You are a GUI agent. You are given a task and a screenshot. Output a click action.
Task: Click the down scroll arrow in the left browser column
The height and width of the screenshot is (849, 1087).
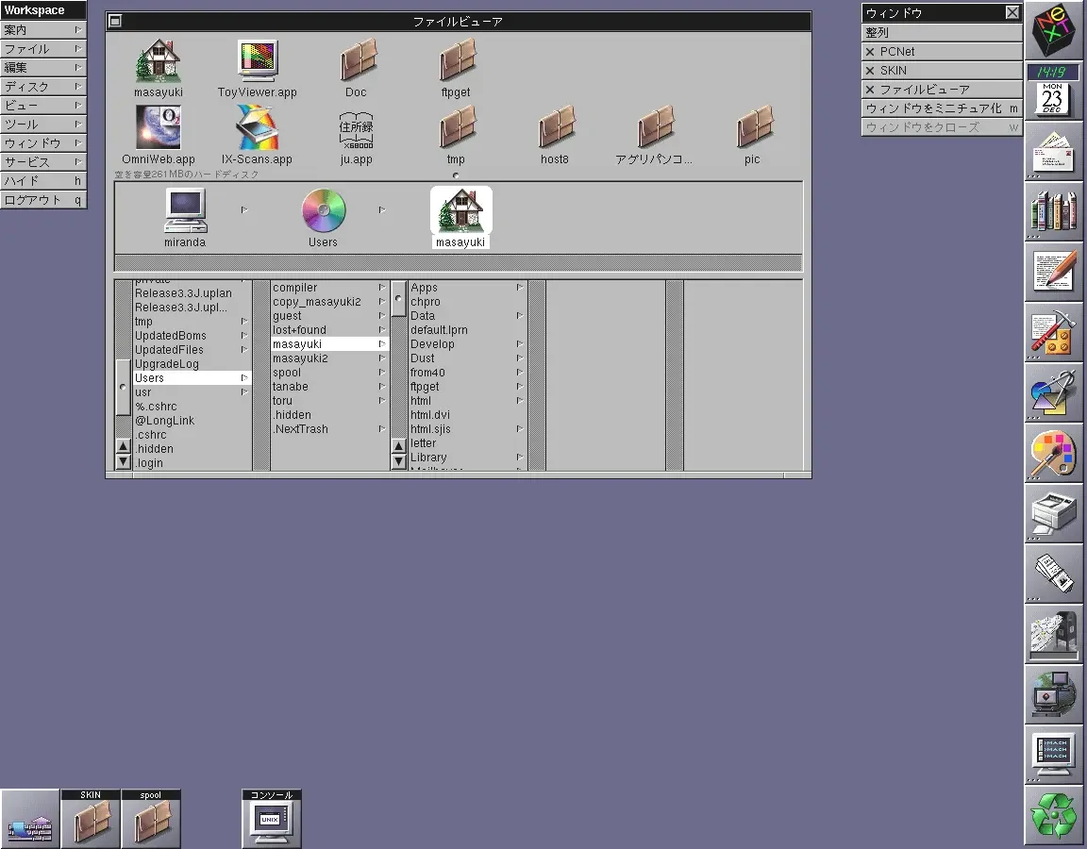(123, 459)
